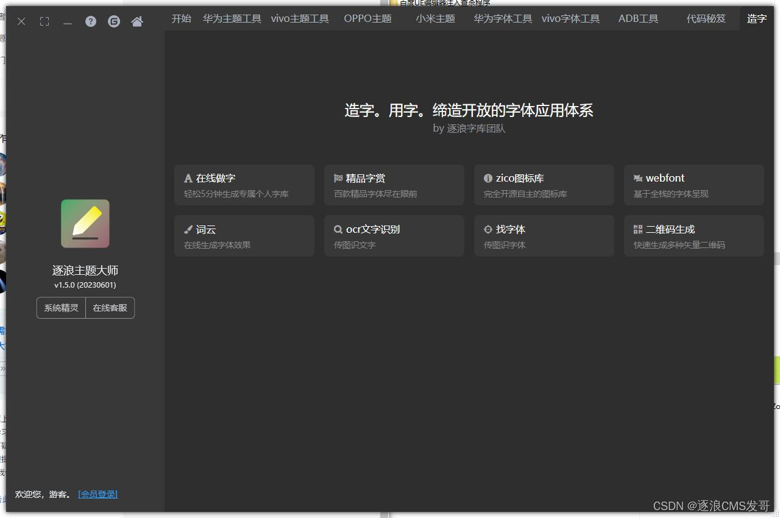
Task: Open the 华为主题工具 tab
Action: [232, 19]
